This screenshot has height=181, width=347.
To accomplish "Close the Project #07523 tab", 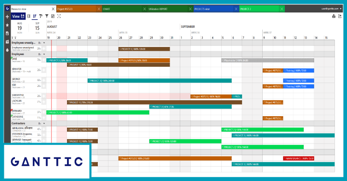I will [99, 9].
